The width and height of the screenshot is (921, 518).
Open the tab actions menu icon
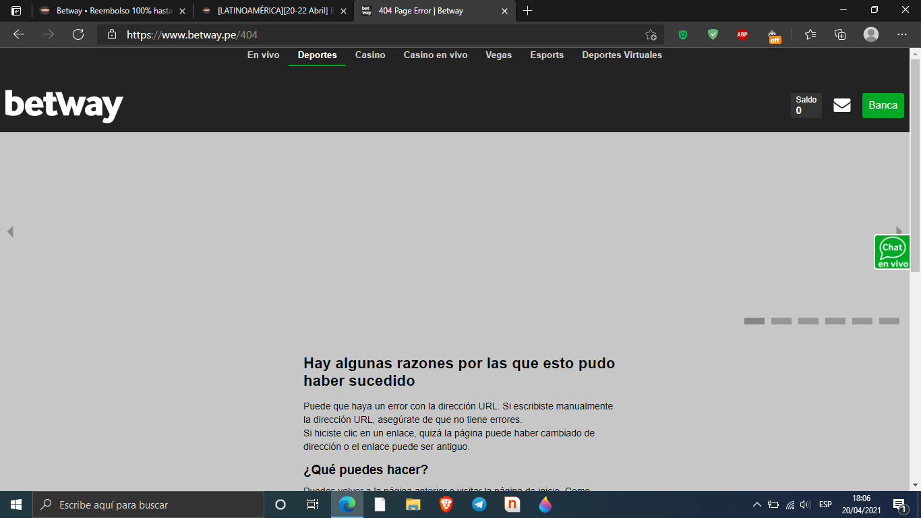(16, 11)
